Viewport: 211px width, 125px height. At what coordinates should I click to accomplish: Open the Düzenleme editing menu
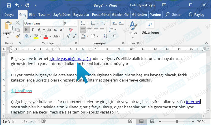pos(150,29)
